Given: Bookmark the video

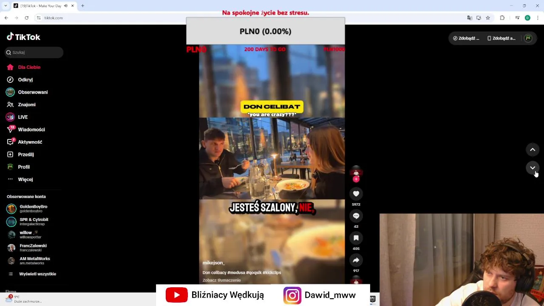Looking at the screenshot, I should tap(356, 238).
